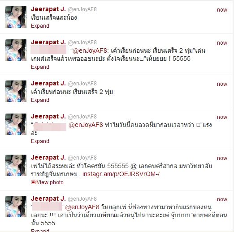Screen dimensions: 234x232
Task: Click @enJoyAF8 mention inside the last tweet text
Action: (x=82, y=207)
